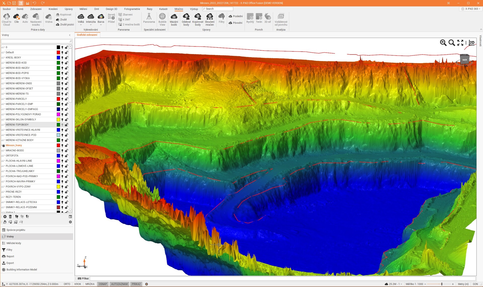The image size is (483, 287).
Task: Toggle OSNAP in the status bar
Action: [x=103, y=284]
